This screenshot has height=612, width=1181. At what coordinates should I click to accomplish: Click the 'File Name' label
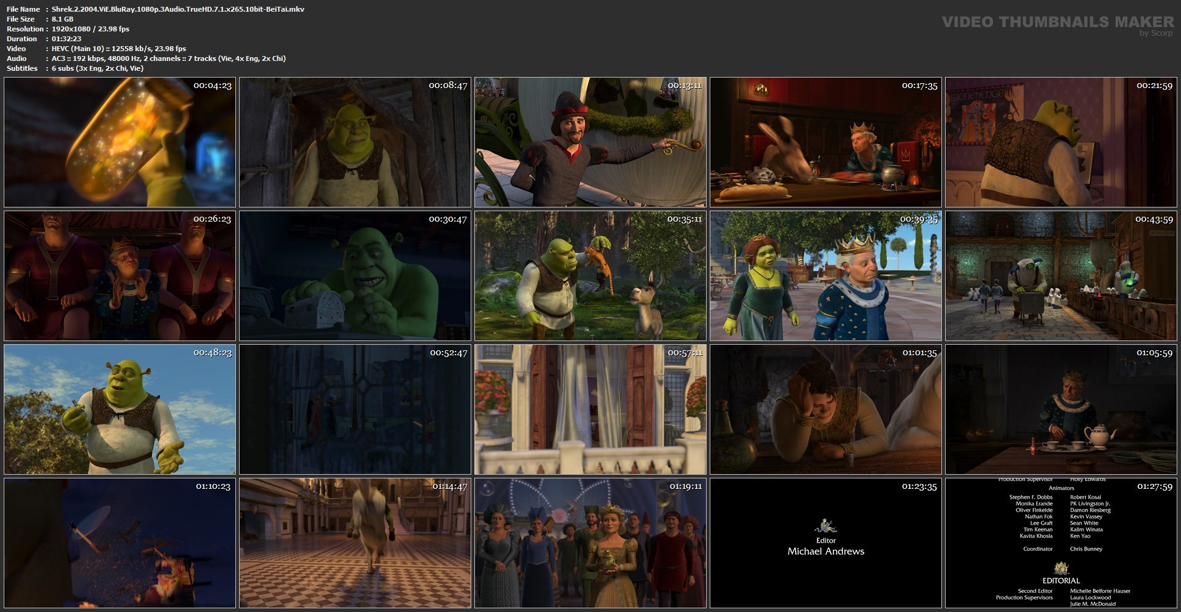tap(23, 9)
